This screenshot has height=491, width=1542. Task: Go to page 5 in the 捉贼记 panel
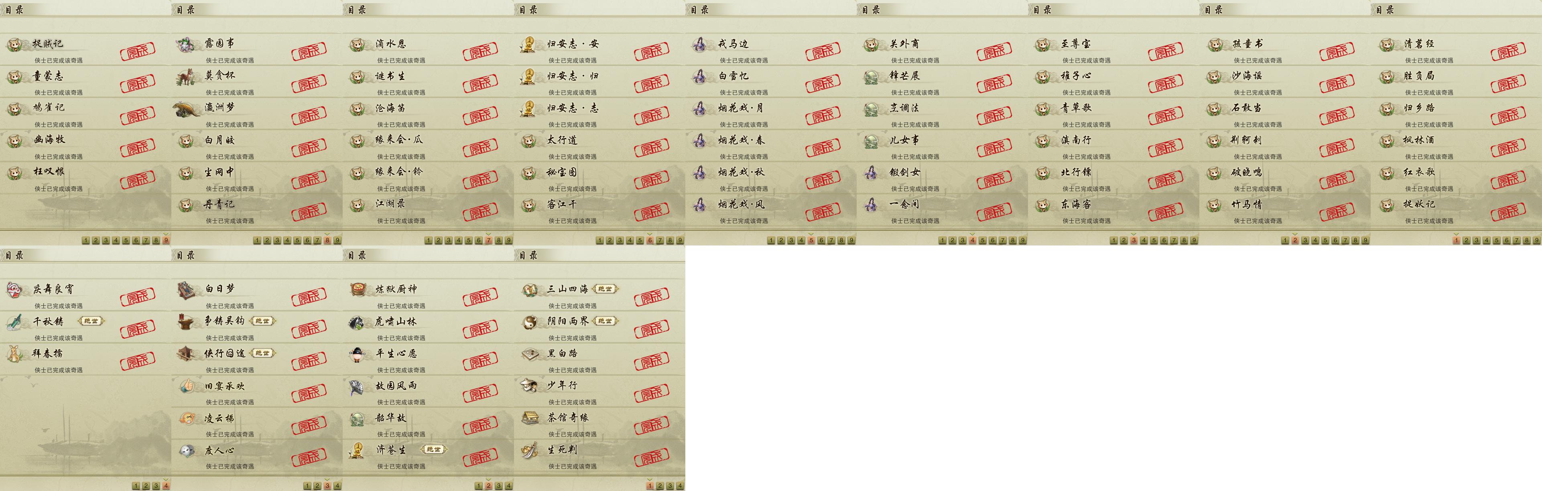coord(126,241)
